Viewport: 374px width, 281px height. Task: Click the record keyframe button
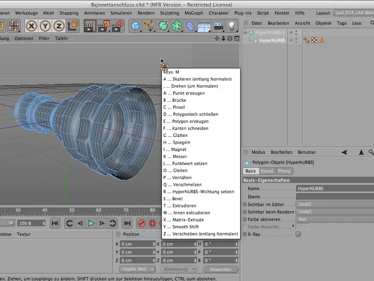(x=142, y=223)
